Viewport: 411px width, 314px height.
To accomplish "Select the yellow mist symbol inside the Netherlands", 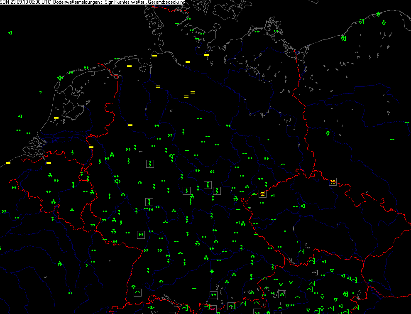I will pyautogui.click(x=56, y=118).
